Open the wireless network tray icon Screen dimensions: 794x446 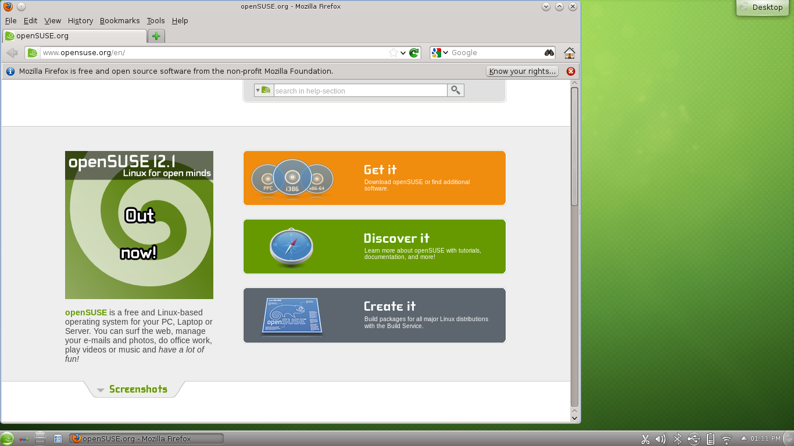tap(726, 440)
